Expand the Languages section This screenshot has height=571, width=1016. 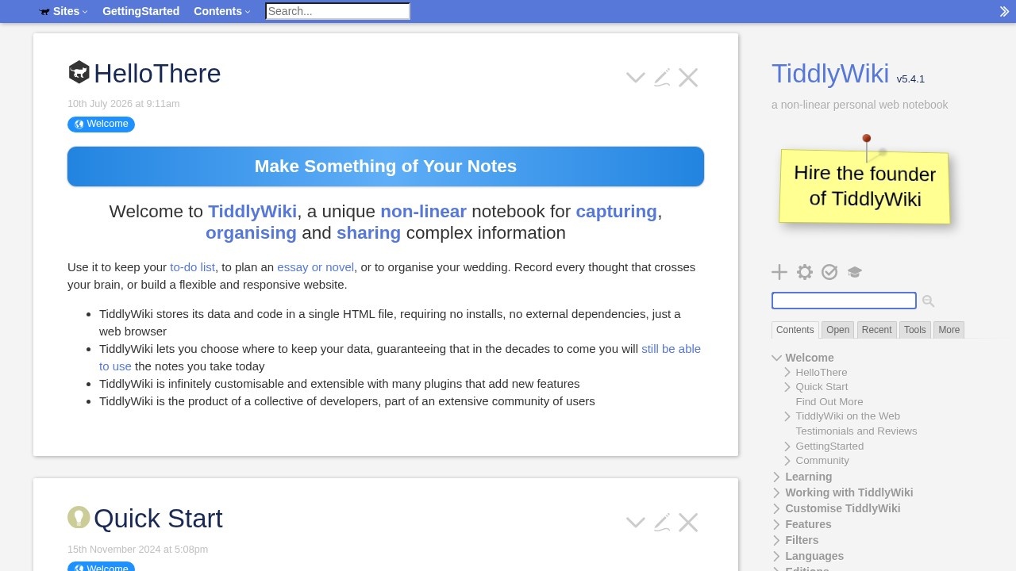777,556
